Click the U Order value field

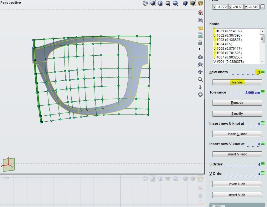pyautogui.click(x=243, y=164)
